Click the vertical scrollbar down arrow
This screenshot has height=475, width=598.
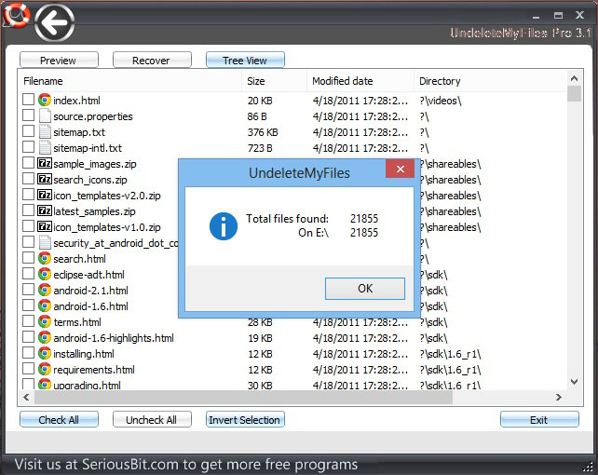click(x=575, y=382)
